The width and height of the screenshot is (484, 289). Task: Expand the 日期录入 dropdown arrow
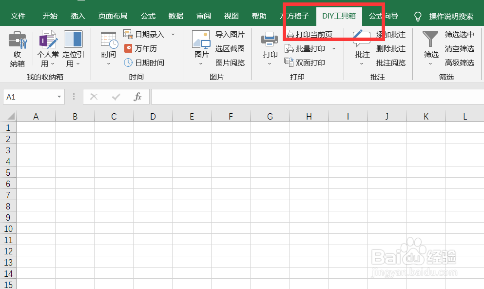(x=173, y=34)
